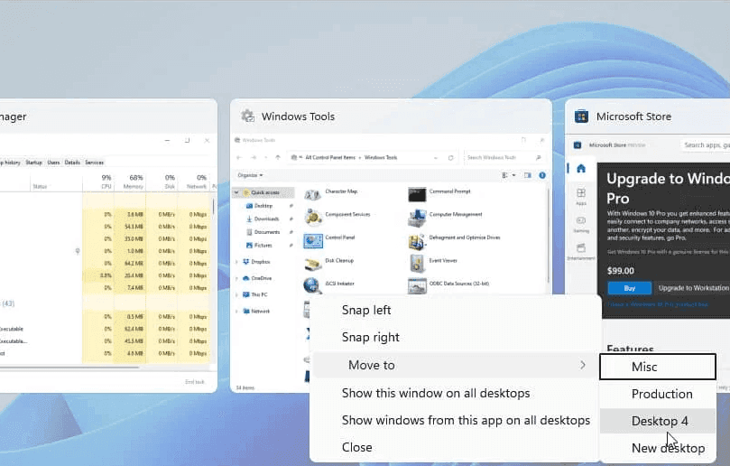730x466 pixels.
Task: Open Gaming section in Microsoft Store sidebar
Action: click(581, 224)
